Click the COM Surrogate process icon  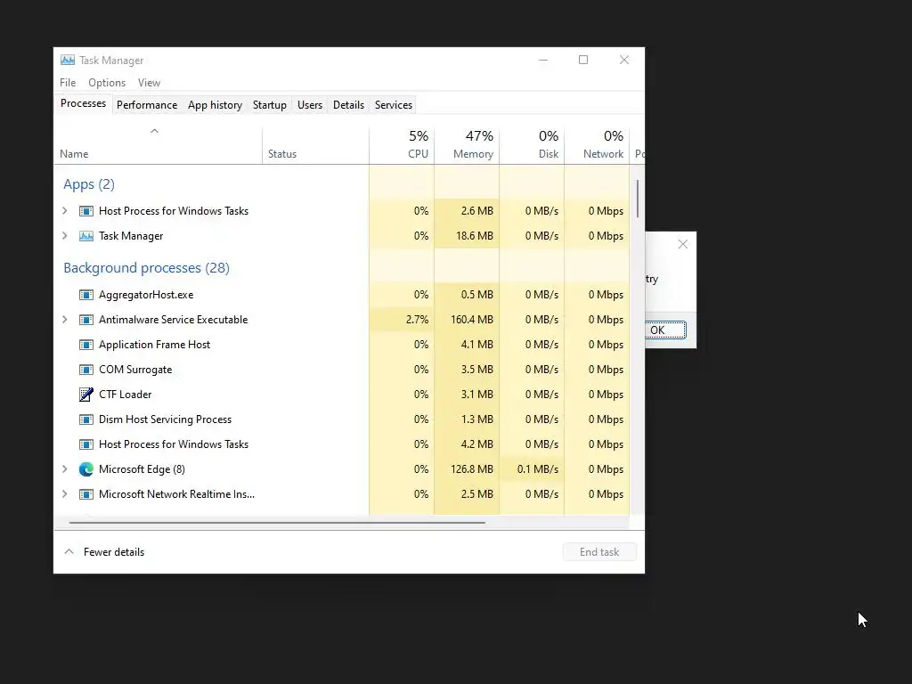click(x=86, y=370)
